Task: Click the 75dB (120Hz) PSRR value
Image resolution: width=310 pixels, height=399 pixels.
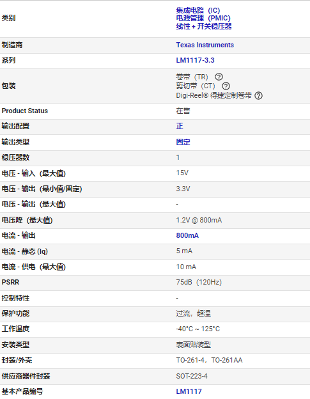Action: 199,282
